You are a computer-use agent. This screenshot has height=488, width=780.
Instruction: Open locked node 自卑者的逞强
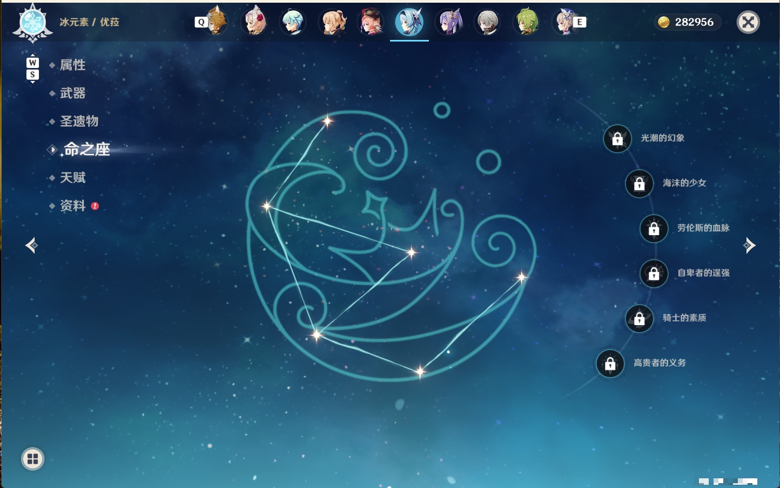[654, 273]
